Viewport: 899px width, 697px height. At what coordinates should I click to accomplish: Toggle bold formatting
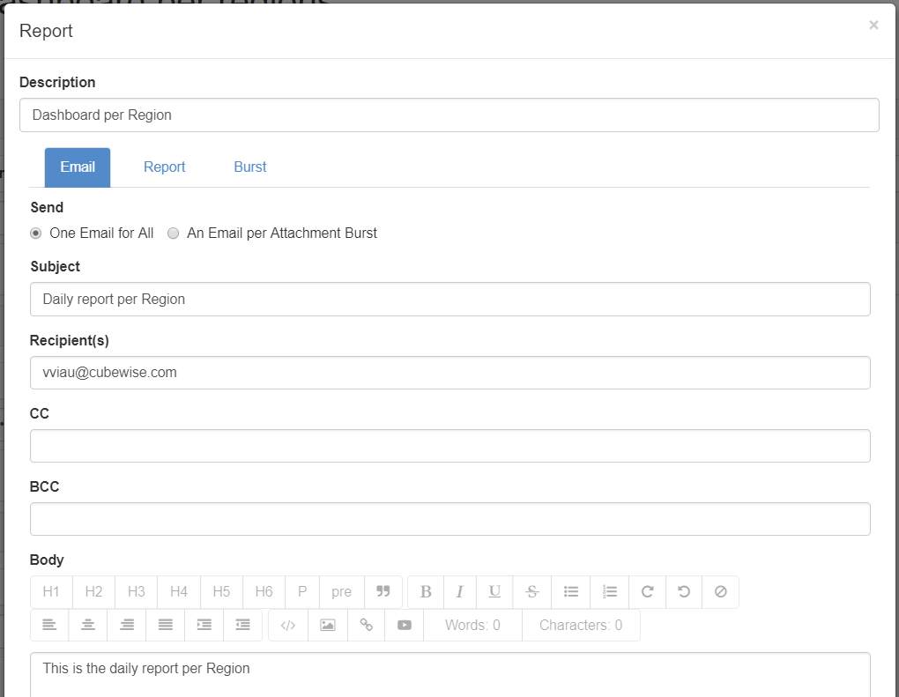tap(426, 591)
